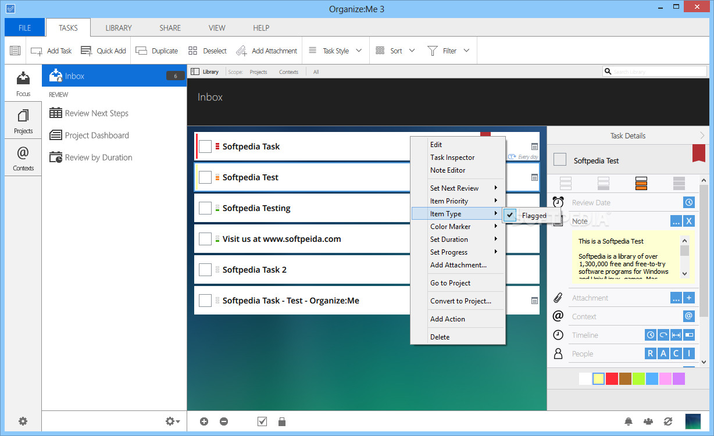Click the plus circle icon in the bottom bar
Viewport: 714px width, 436px height.
(204, 421)
